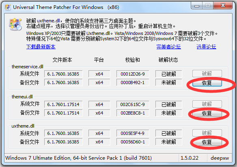Click uxtheme.dll checksum 0005E5F4-9

(x=133, y=133)
